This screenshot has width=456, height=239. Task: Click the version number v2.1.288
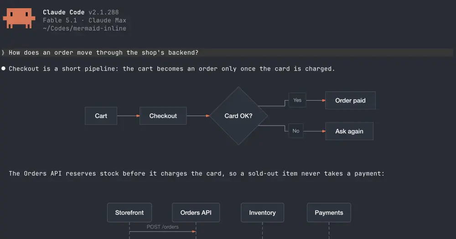104,12
